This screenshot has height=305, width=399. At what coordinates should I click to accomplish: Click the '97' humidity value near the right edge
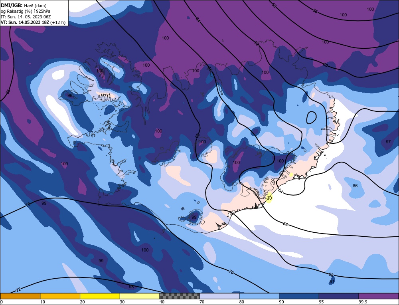tap(388, 142)
